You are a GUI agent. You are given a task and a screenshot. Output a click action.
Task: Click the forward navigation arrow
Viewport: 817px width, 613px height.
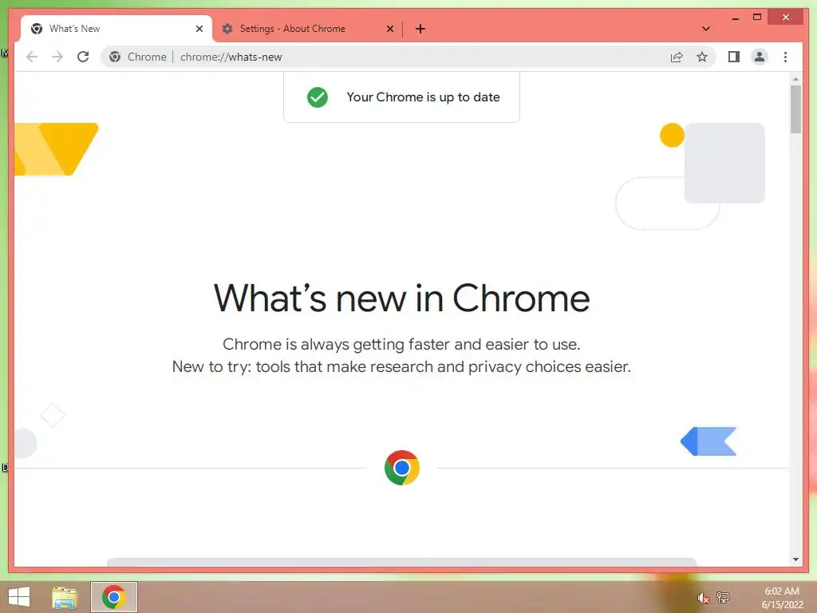click(x=57, y=57)
